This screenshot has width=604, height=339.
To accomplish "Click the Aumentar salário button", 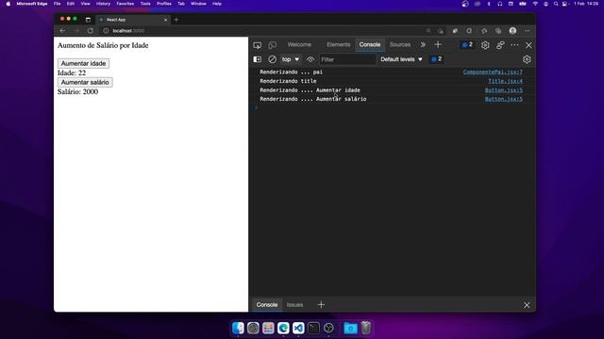I will tap(85, 82).
